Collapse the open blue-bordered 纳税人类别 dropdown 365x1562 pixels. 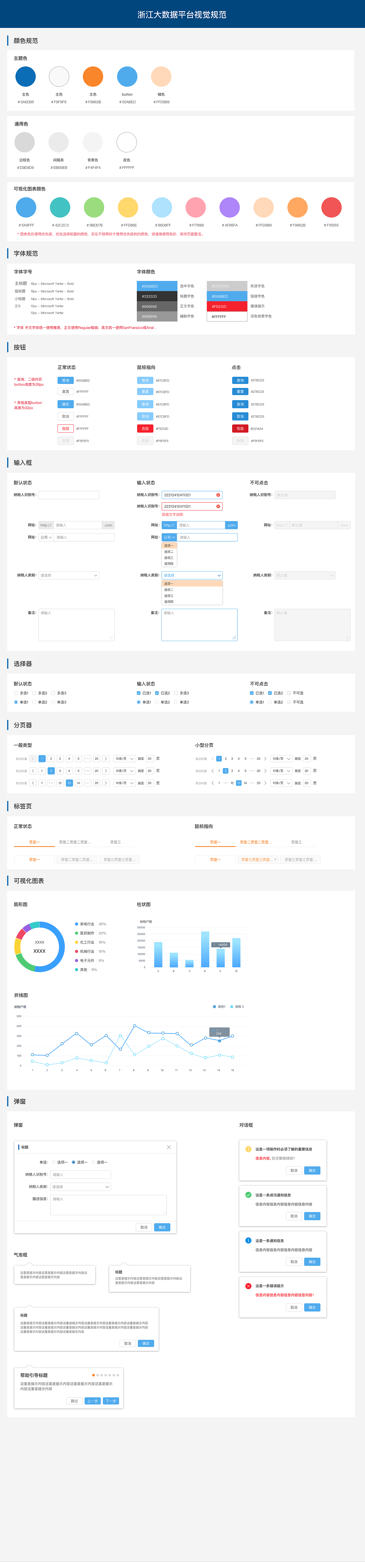(x=192, y=575)
